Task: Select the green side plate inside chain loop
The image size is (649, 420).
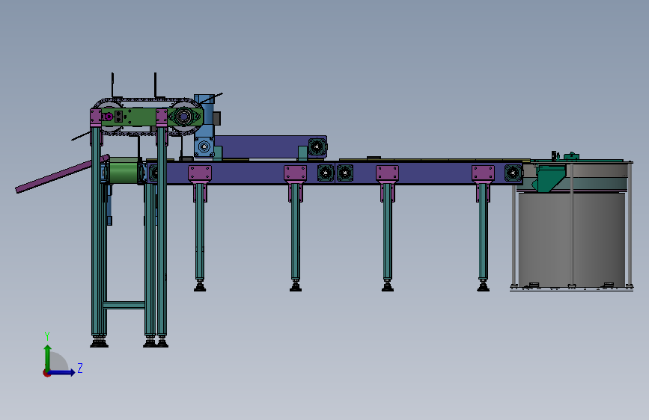Action: coord(141,117)
